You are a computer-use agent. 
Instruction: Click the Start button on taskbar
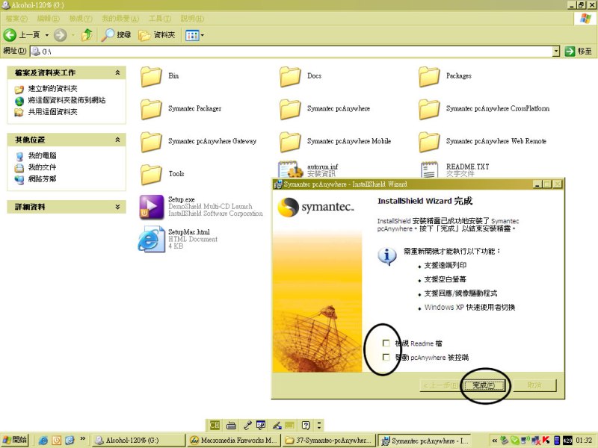15,440
